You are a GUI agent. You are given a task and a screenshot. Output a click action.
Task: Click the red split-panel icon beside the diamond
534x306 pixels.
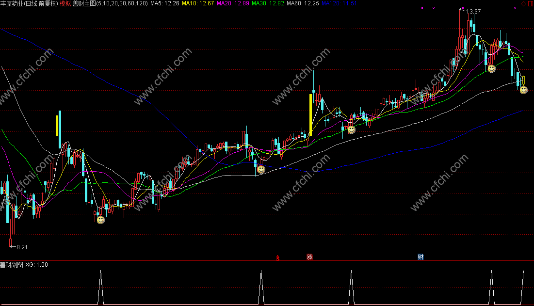pos(530,3)
